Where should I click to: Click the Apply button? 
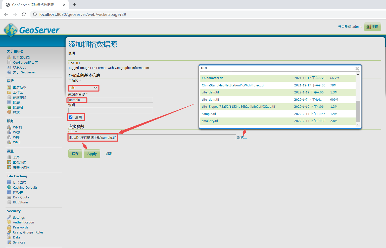(x=92, y=154)
